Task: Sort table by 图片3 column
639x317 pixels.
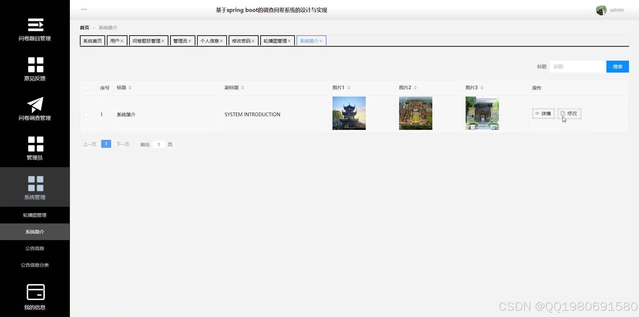Action: coord(482,88)
